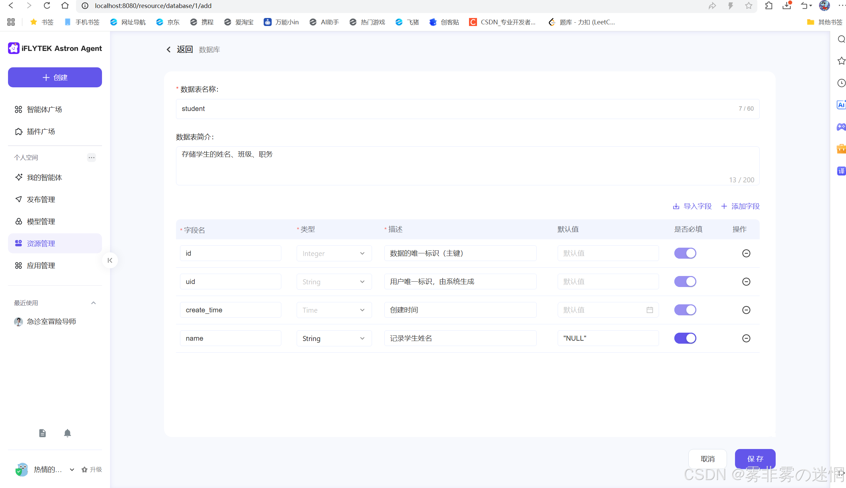
Task: Expand the user account dropdown menu
Action: pos(72,470)
